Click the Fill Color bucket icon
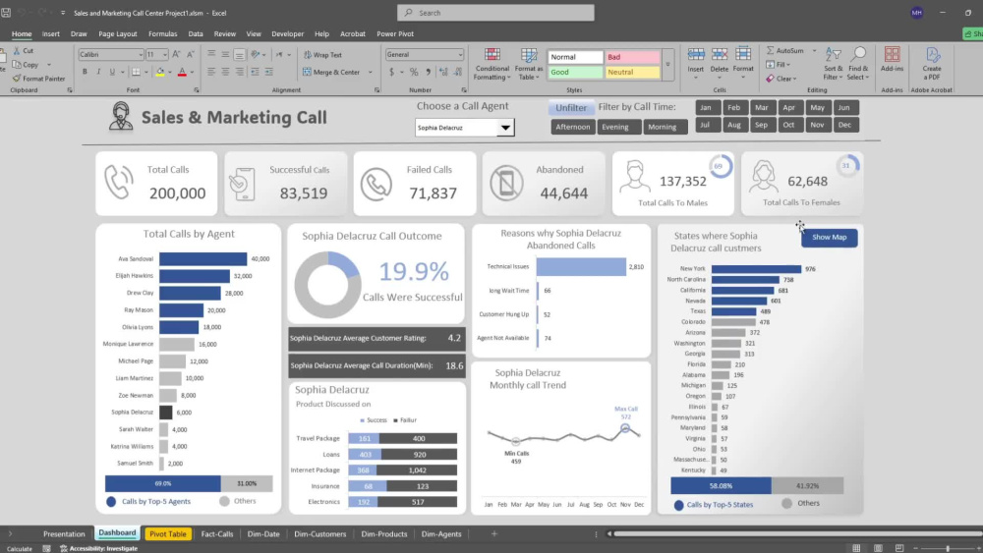The width and height of the screenshot is (983, 553). pyautogui.click(x=160, y=72)
